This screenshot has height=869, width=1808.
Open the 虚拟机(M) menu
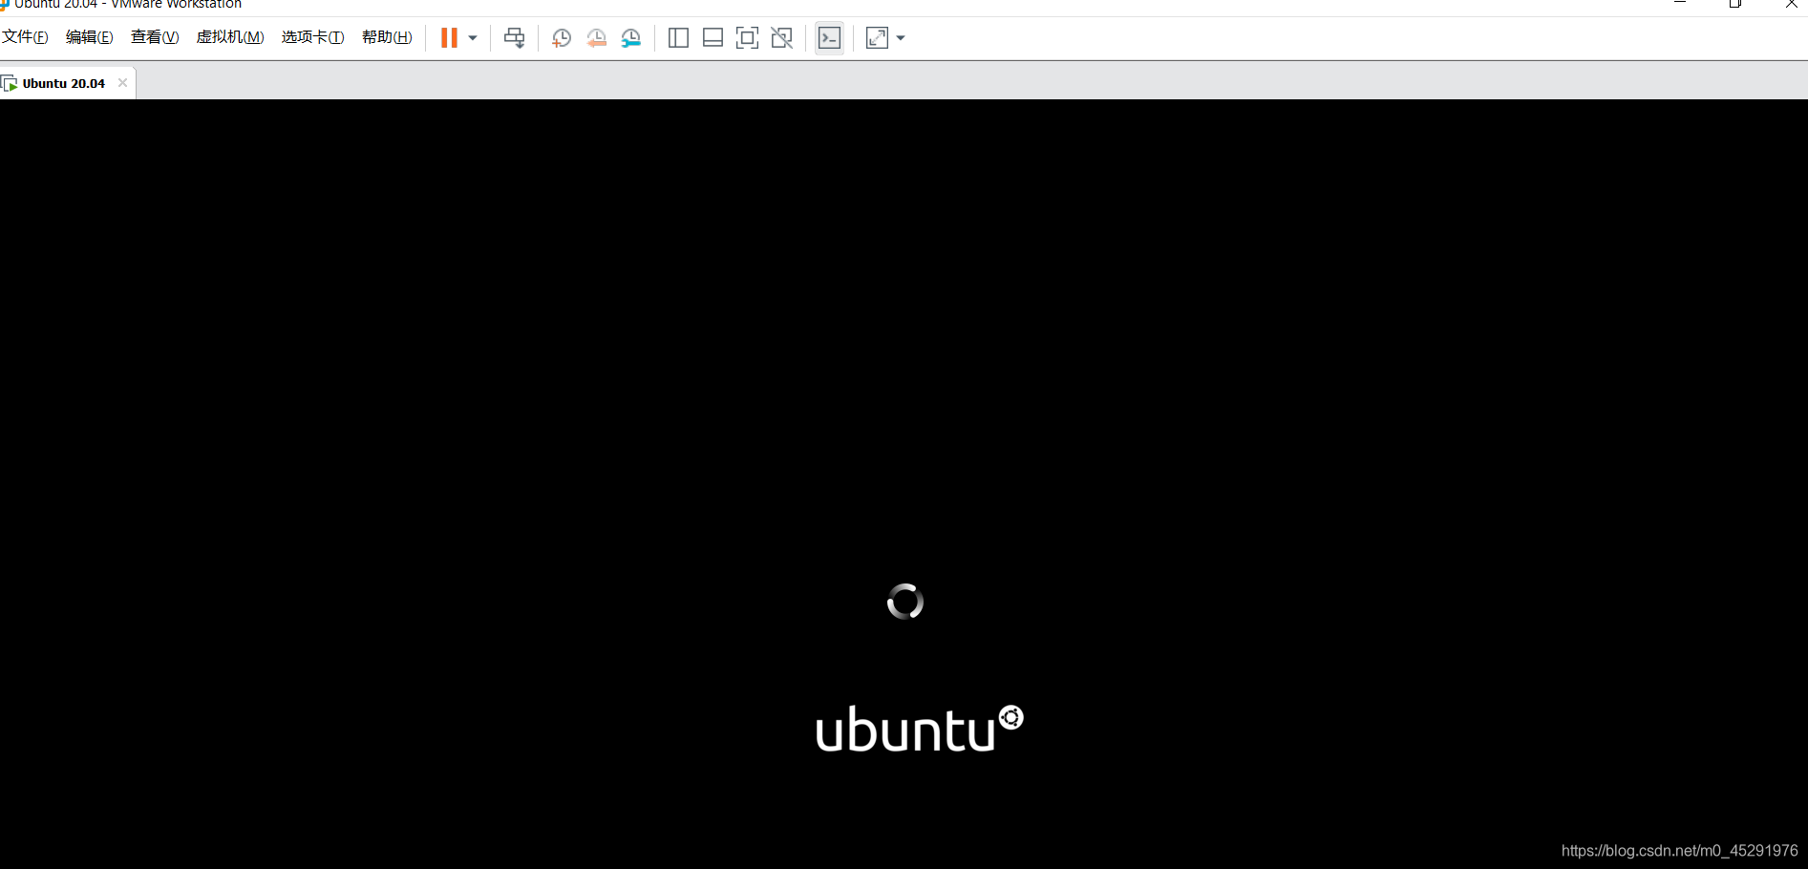click(x=230, y=37)
